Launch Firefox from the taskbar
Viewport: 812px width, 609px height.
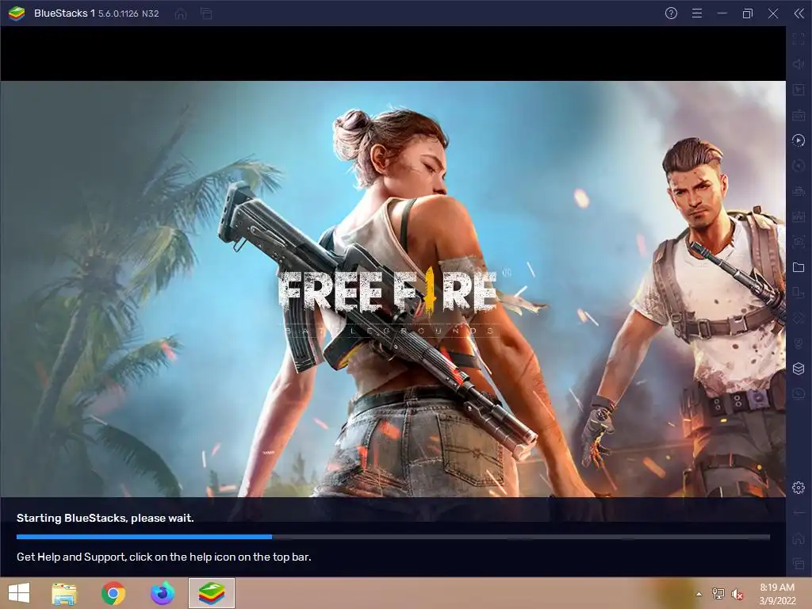[162, 593]
